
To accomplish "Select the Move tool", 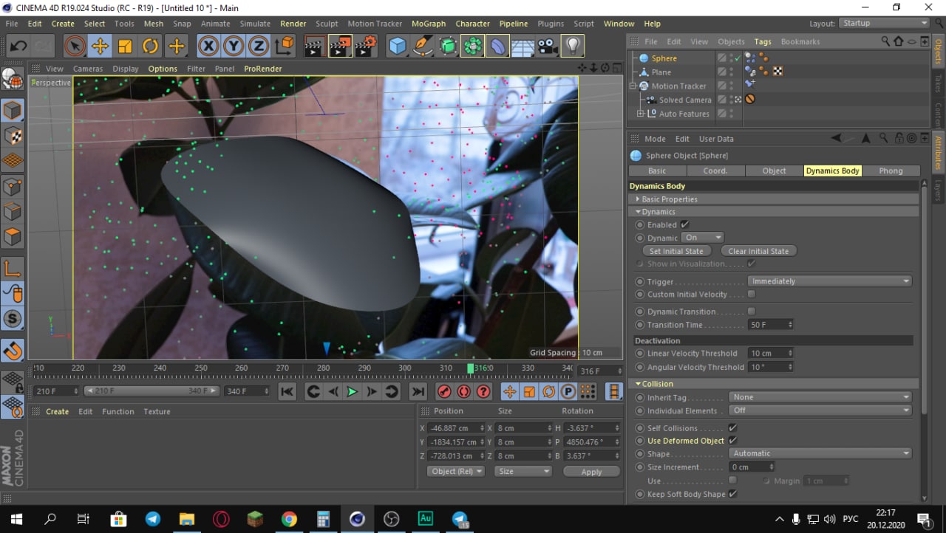I will point(100,47).
